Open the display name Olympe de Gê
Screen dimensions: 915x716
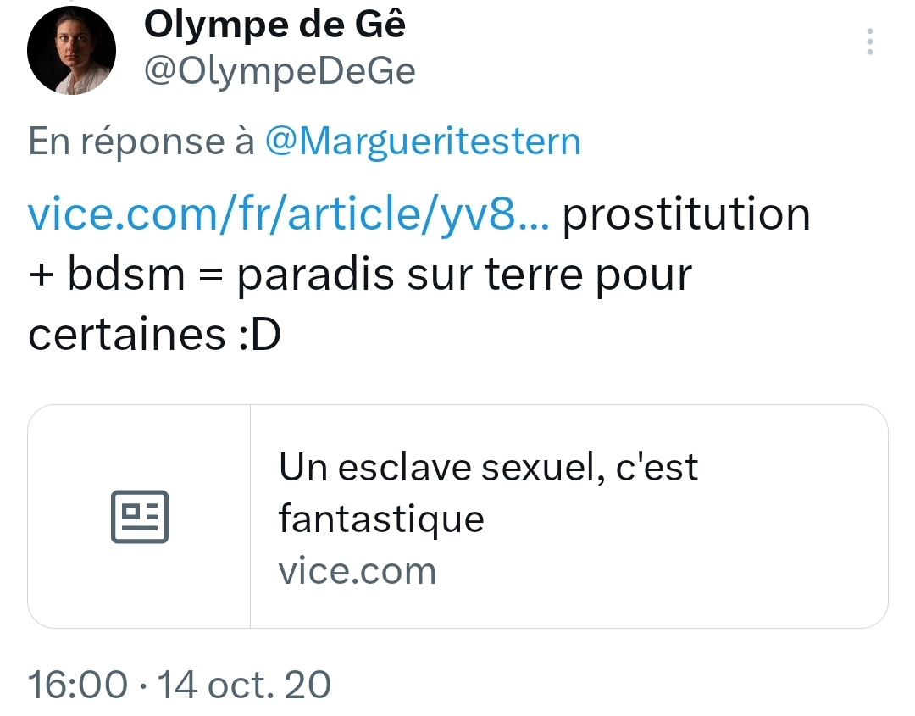tap(274, 25)
